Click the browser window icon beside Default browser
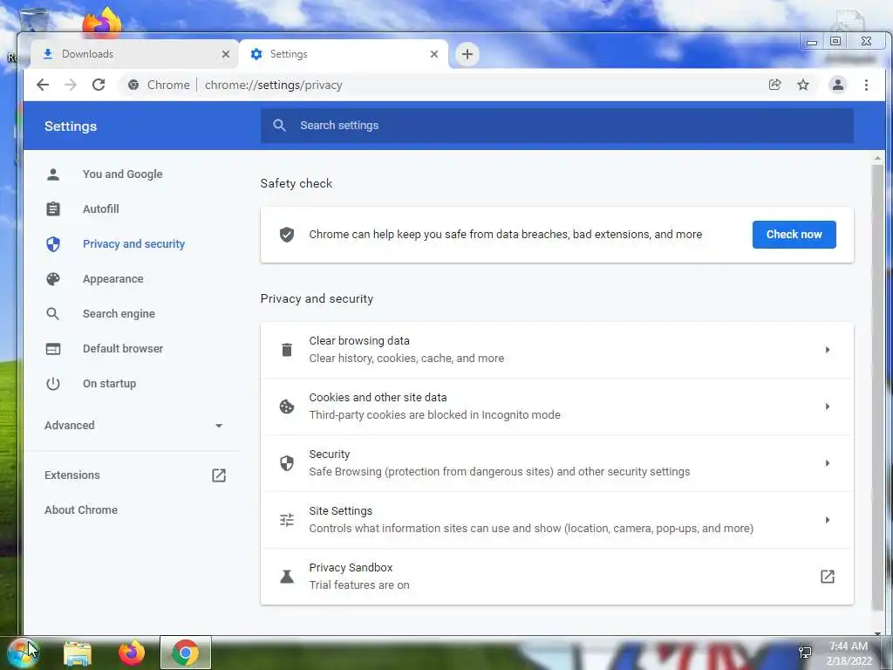The height and width of the screenshot is (670, 893). (x=53, y=349)
